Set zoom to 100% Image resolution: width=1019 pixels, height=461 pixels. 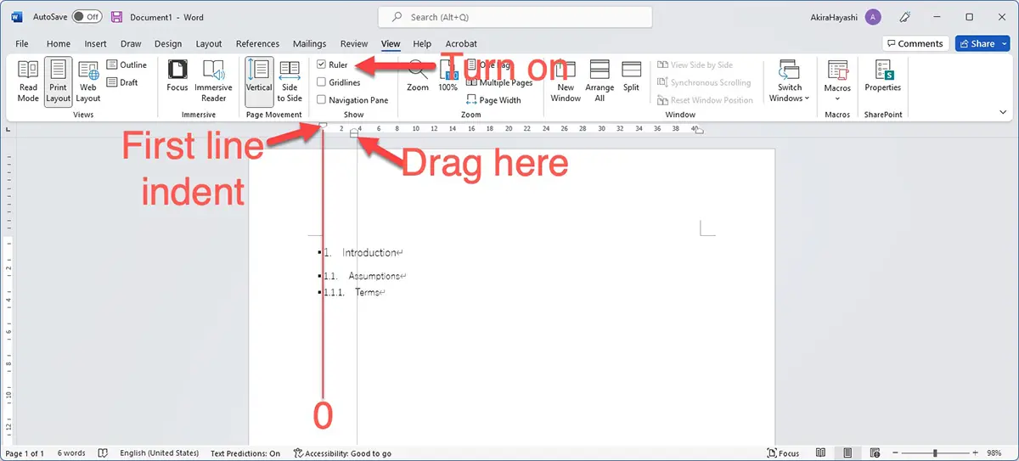(448, 78)
